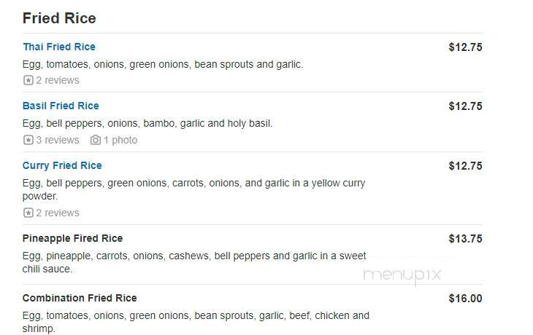Click star icon under Basil Fried Rice
The image size is (533, 335).
click(x=28, y=140)
